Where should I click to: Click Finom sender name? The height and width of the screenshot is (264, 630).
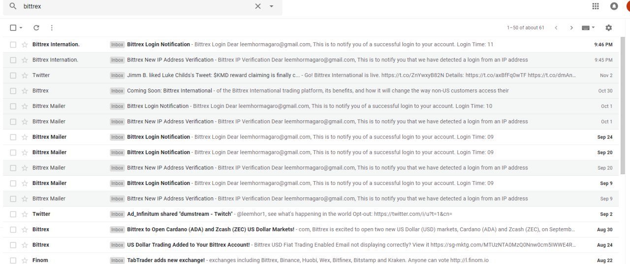point(40,260)
